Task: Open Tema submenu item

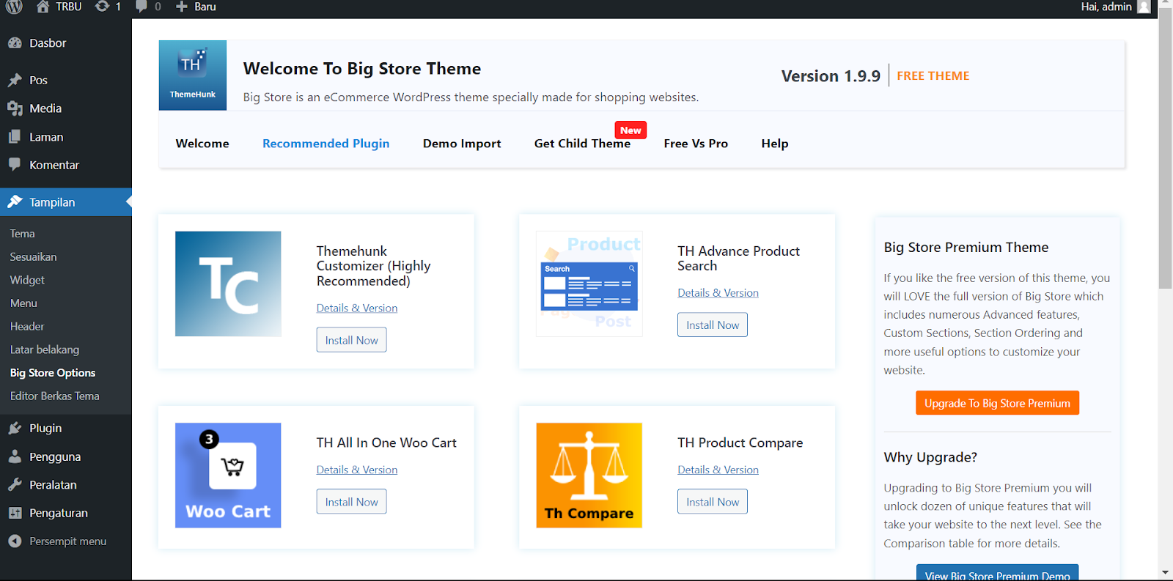Action: pyautogui.click(x=23, y=234)
